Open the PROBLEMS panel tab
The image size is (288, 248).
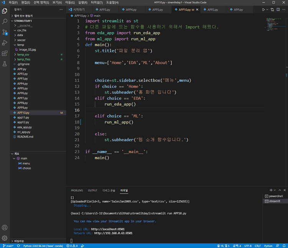(x=77, y=190)
